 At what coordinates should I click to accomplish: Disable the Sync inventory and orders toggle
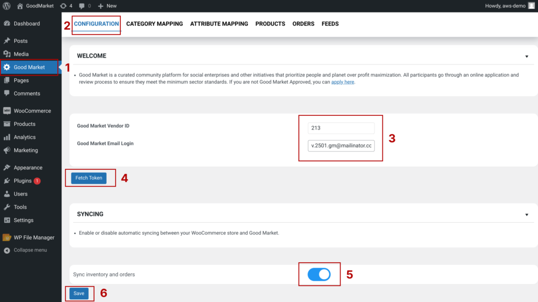pyautogui.click(x=319, y=274)
